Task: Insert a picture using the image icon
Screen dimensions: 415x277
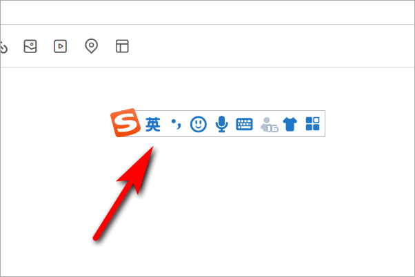Action: (x=30, y=46)
